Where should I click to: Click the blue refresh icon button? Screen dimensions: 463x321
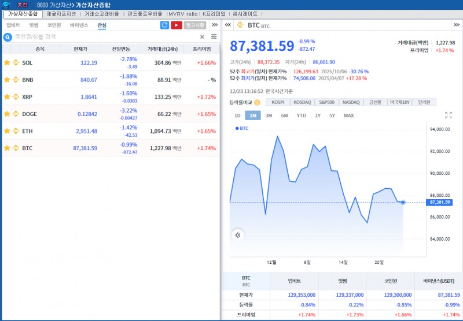click(x=164, y=25)
